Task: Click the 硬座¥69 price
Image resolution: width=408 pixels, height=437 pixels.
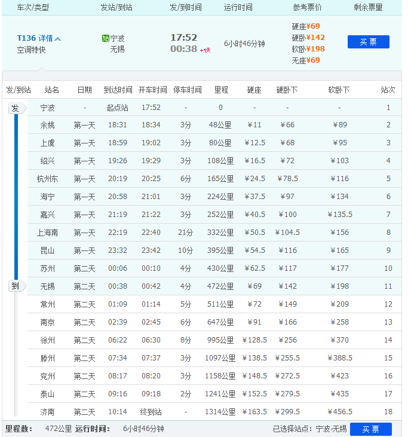Action: pos(306,26)
